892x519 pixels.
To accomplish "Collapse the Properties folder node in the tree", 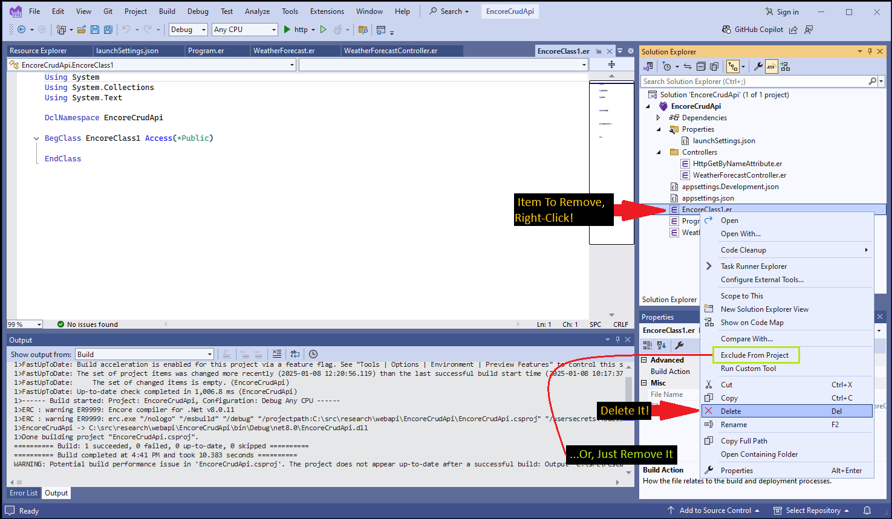I will pyautogui.click(x=659, y=129).
